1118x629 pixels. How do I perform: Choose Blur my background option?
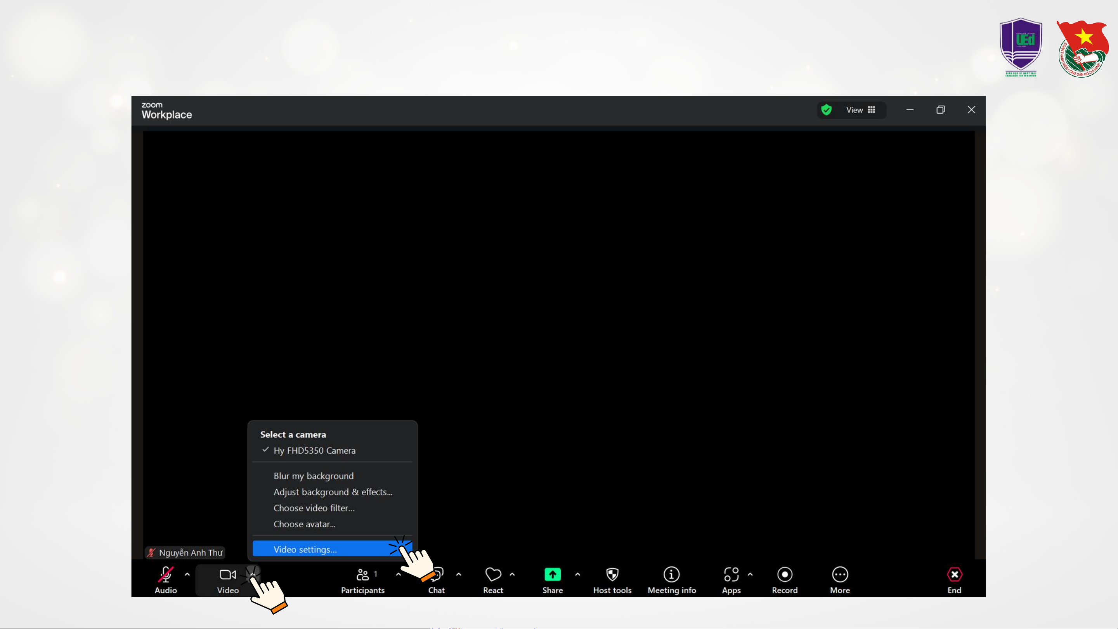[313, 476]
